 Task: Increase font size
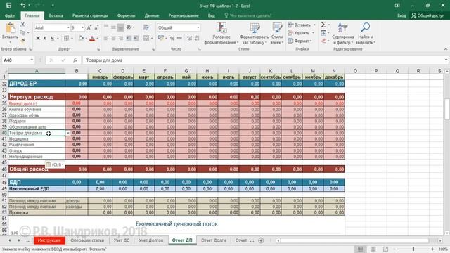pyautogui.click(x=89, y=27)
